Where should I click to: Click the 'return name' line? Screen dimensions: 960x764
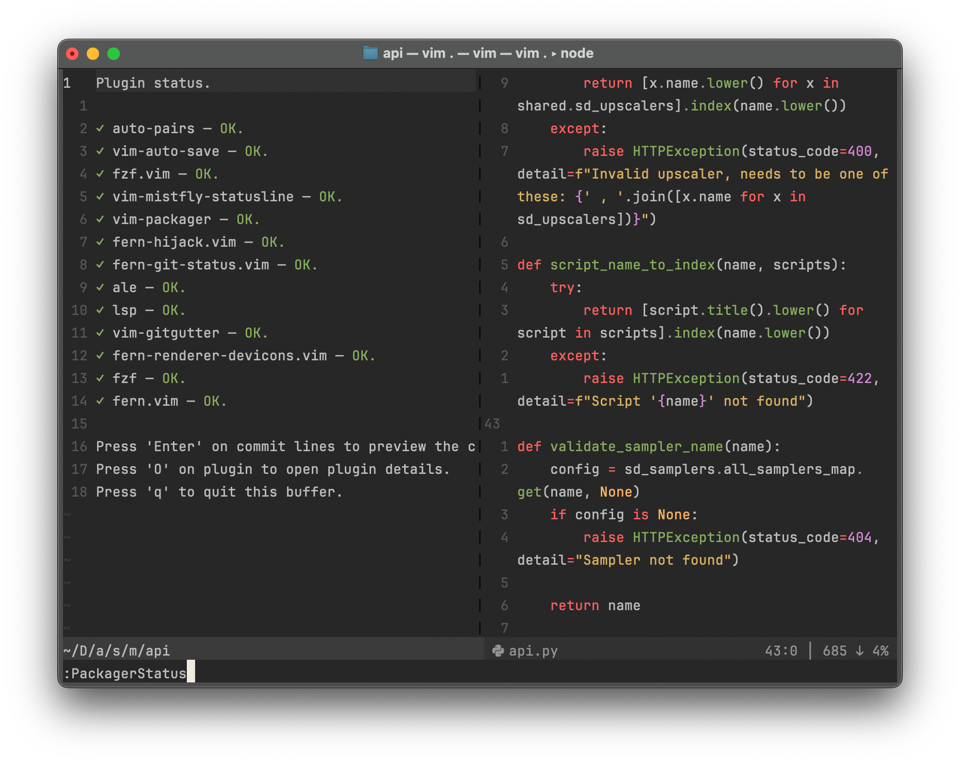click(x=596, y=606)
